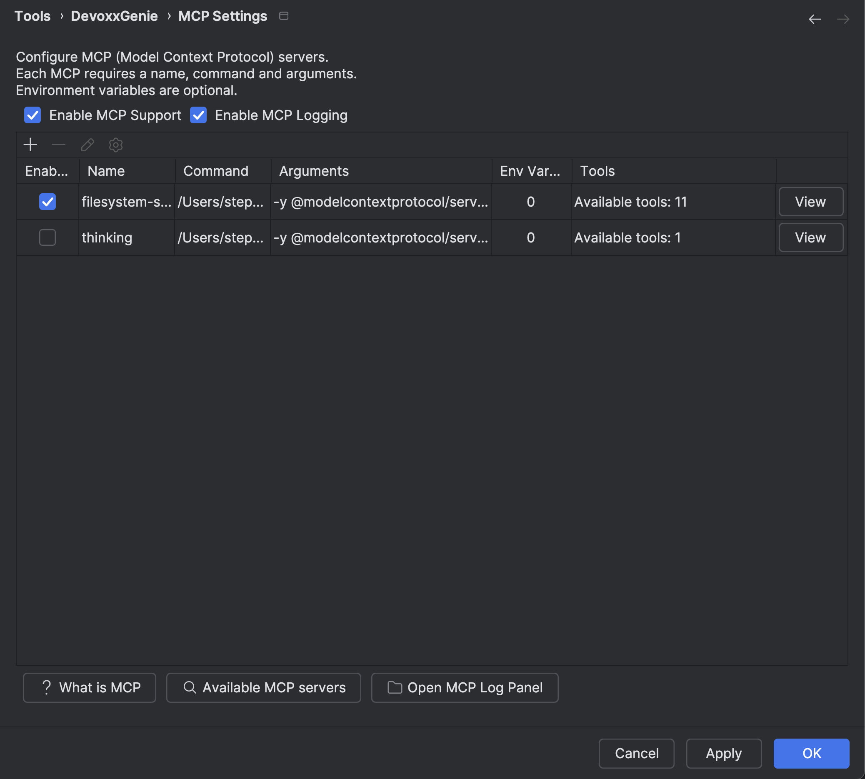Click the Remove server minus icon

click(x=59, y=145)
